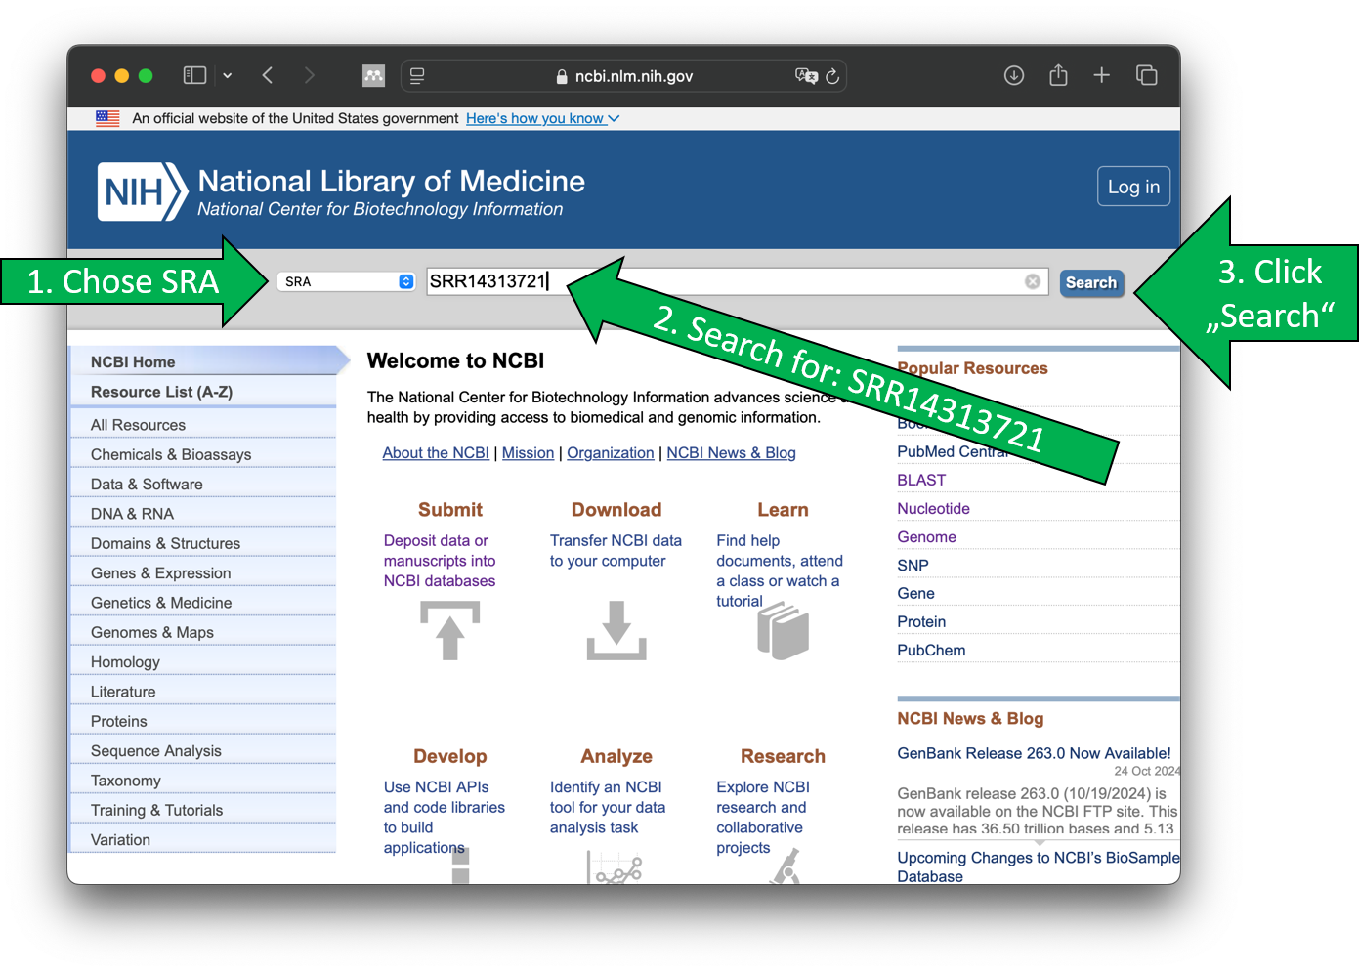
Task: Click the Research heading
Action: (783, 756)
